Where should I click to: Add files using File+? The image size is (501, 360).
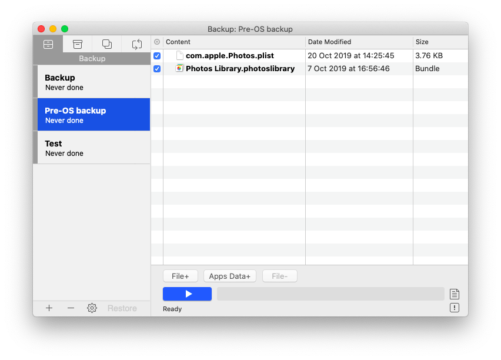click(180, 275)
